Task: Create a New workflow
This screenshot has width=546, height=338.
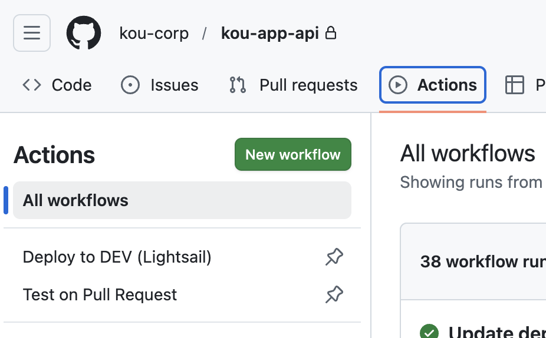Action: pos(293,154)
